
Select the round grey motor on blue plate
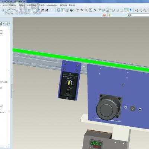(x=108, y=108)
